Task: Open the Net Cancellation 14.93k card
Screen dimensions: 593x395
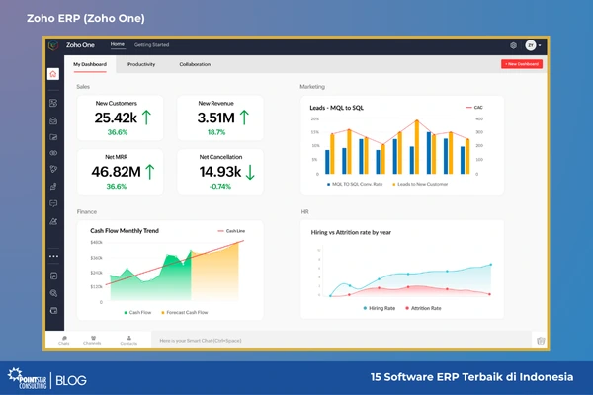Action: (220, 172)
